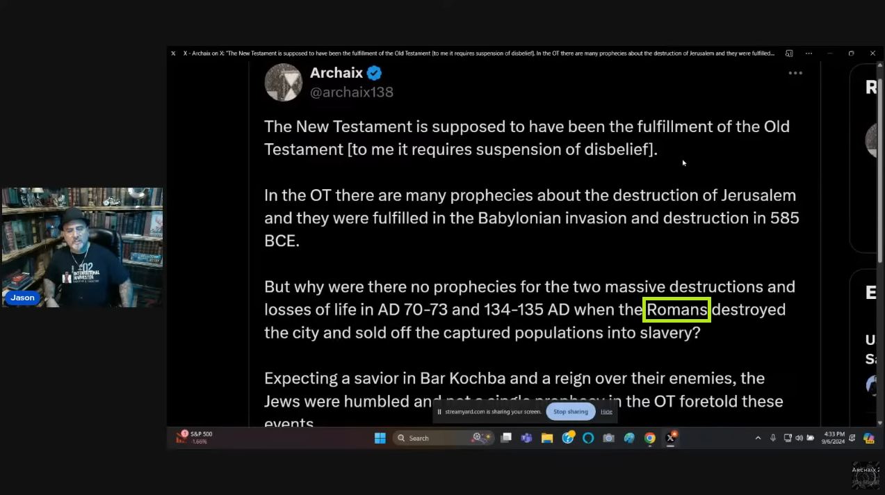Click the Archaix profile avatar
The width and height of the screenshot is (885, 495).
click(x=283, y=82)
